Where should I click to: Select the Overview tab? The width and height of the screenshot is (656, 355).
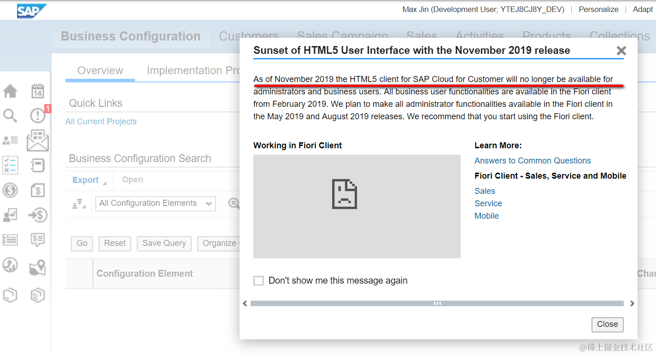tap(100, 70)
